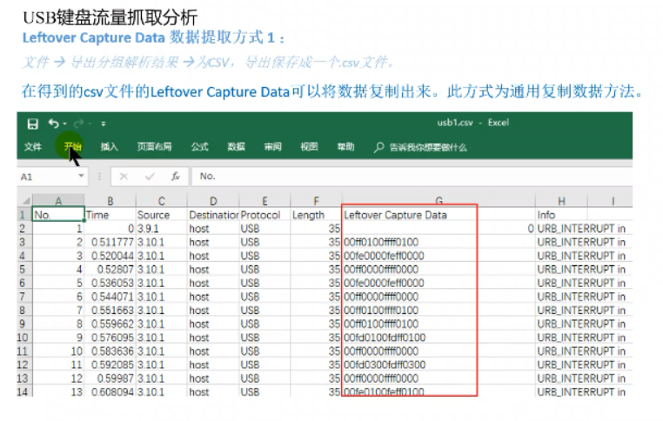Expand the Name Box dropdown arrow

point(81,176)
